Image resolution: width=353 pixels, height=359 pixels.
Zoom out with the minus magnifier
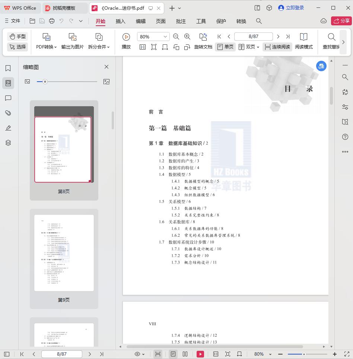coord(176,37)
